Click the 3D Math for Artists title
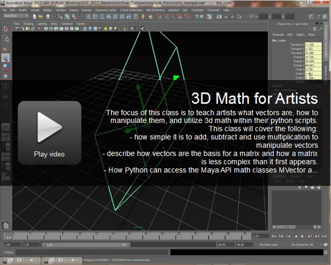The height and width of the screenshot is (265, 331). [254, 98]
